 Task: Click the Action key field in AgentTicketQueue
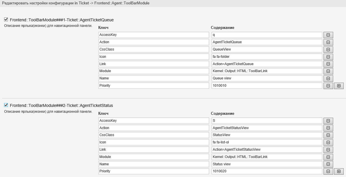point(153,42)
